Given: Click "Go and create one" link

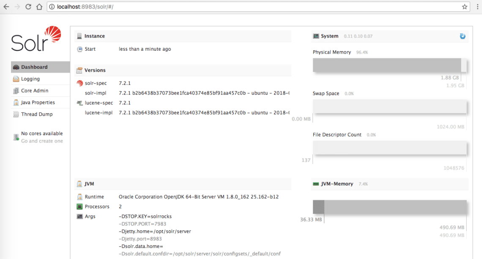Looking at the screenshot, I should pos(42,141).
